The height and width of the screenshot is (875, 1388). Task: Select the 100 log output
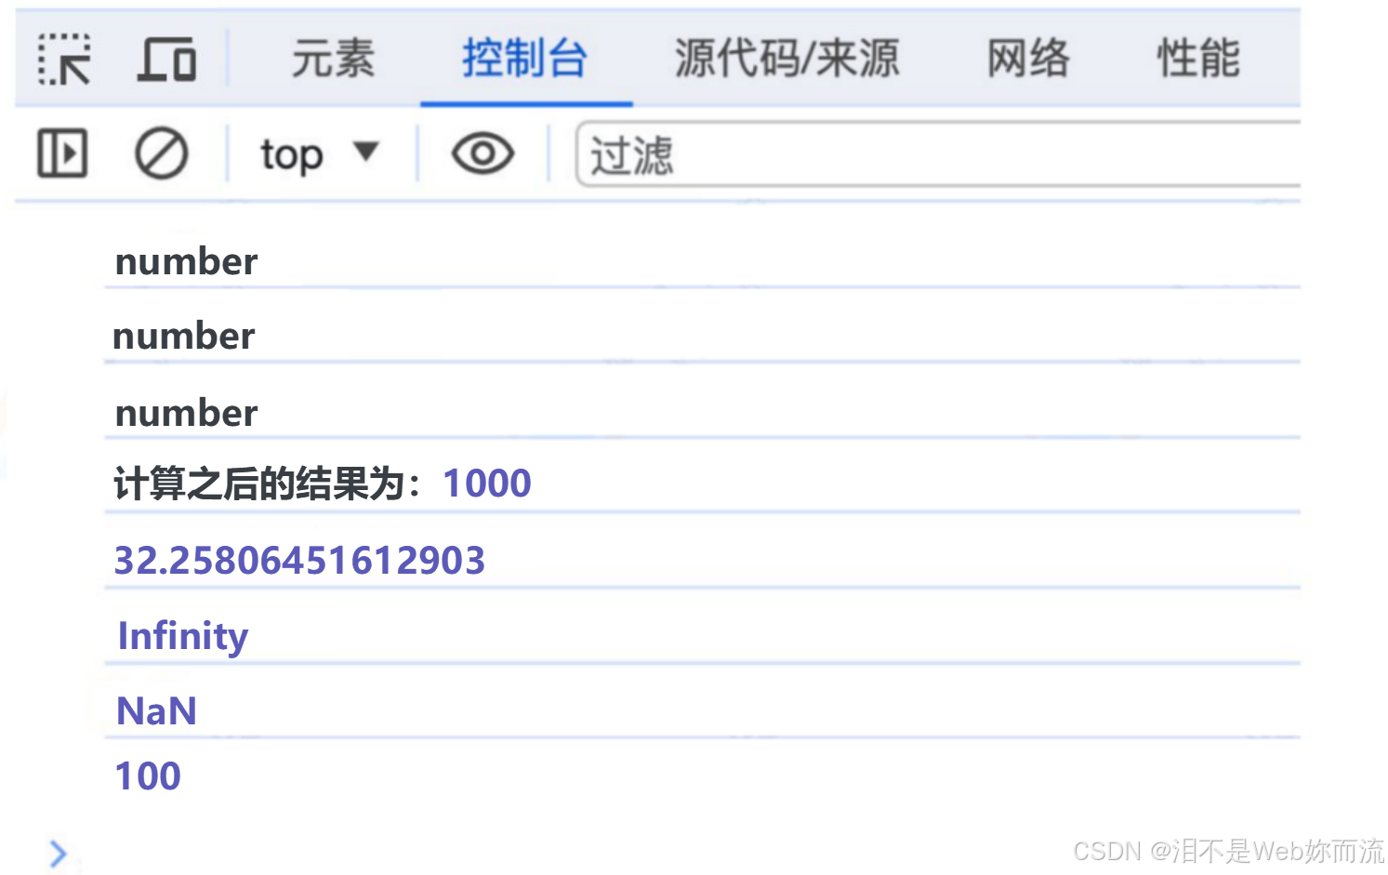coord(148,776)
